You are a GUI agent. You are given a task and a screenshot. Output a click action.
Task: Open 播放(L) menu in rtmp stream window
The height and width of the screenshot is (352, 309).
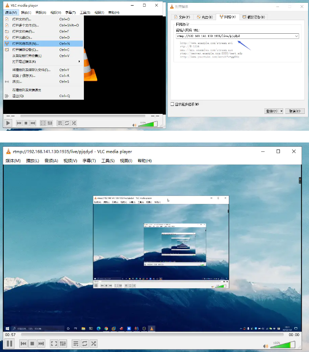(32, 161)
